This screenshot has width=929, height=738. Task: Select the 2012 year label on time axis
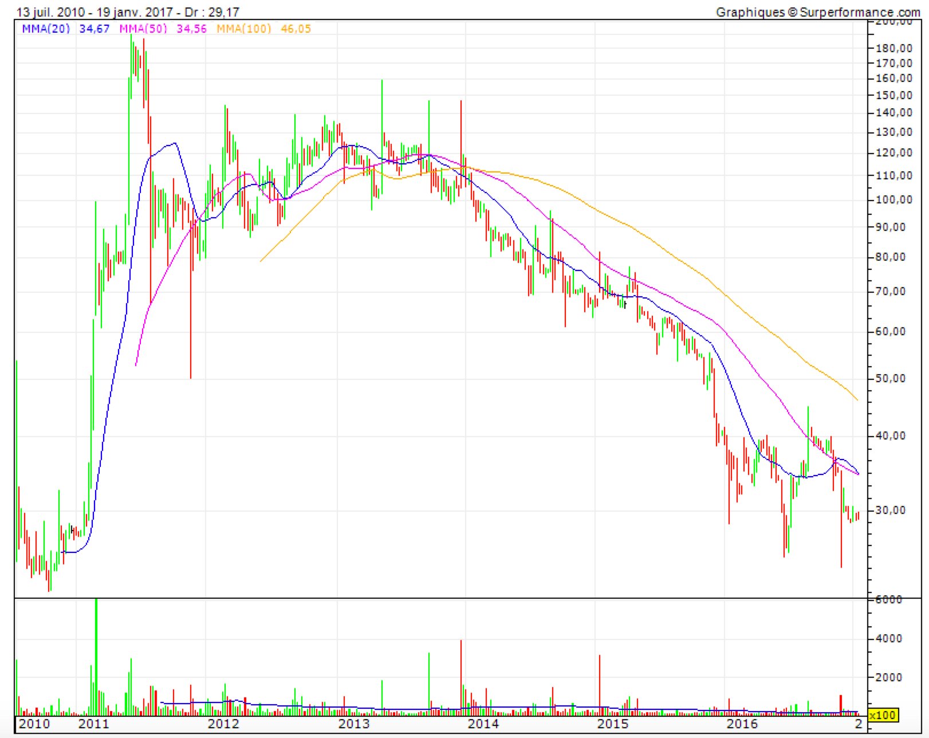(x=223, y=724)
